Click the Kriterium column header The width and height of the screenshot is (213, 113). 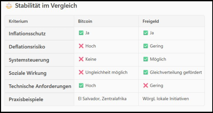[18, 21]
